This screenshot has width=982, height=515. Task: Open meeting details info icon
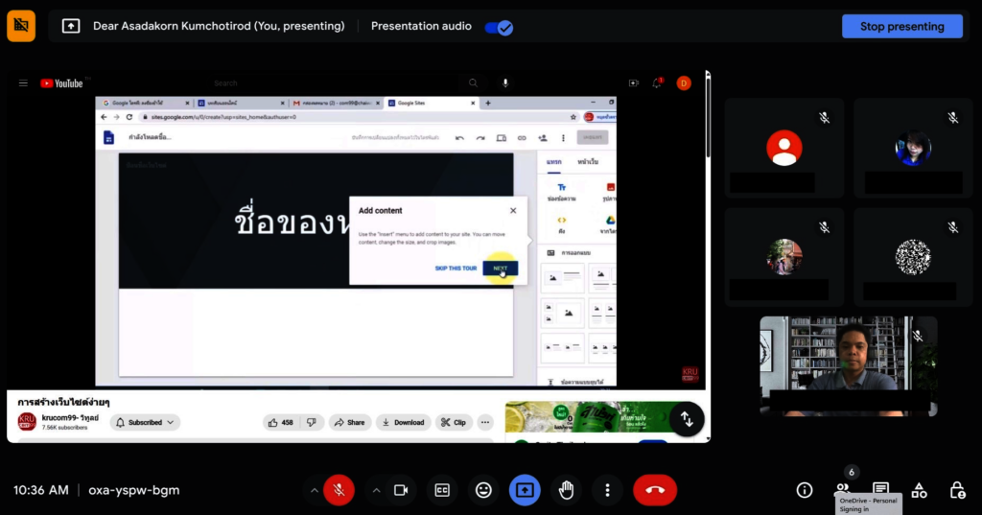point(805,490)
